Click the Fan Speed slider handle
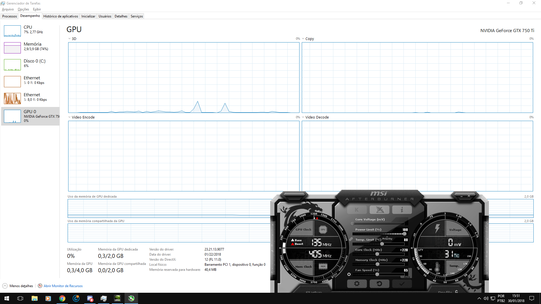Viewport: 541px width, 304px height. [377, 274]
